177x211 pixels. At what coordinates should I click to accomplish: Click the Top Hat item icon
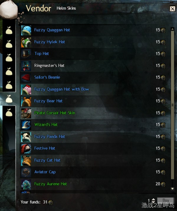tap(26, 54)
